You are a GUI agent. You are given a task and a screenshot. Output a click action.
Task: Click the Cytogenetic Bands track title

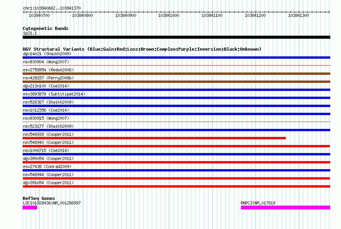pyautogui.click(x=46, y=28)
